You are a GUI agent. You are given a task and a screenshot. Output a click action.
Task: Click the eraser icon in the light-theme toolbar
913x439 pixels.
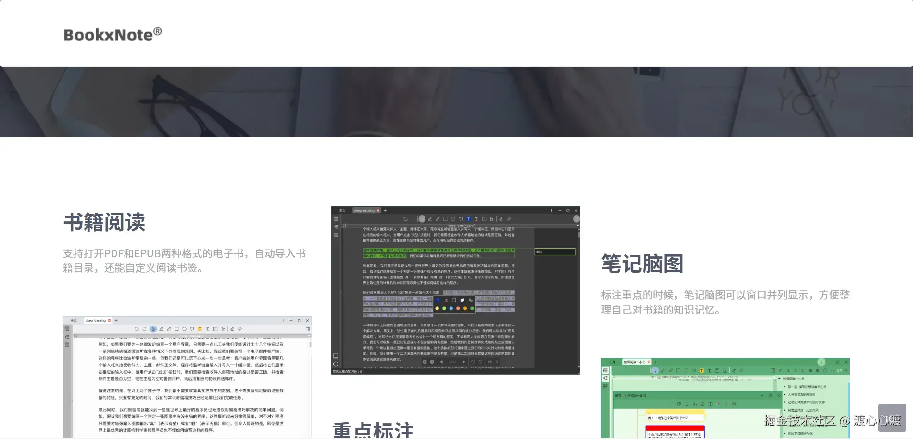tap(239, 329)
